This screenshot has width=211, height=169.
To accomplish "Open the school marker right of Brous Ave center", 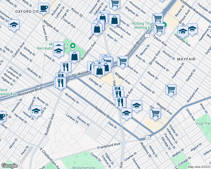I will click(137, 106).
